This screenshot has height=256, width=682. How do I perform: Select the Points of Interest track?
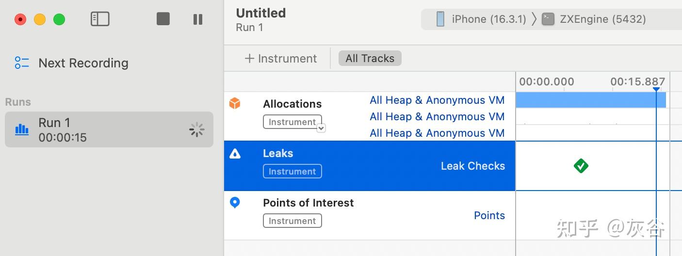308,203
